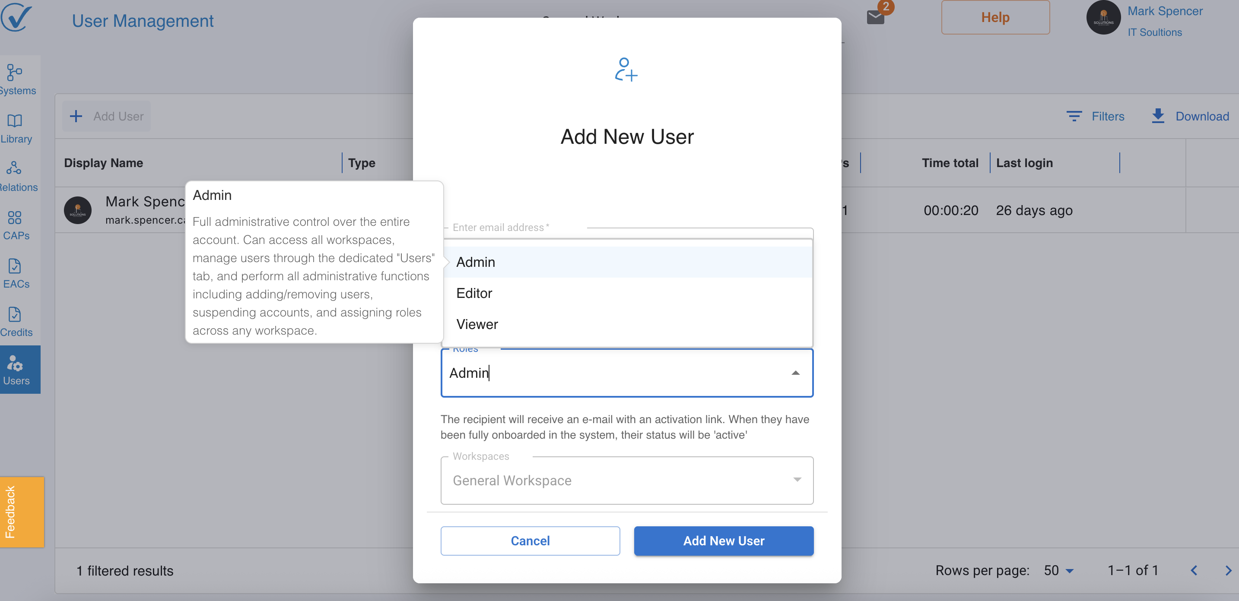Click the mail notifications envelope icon

coord(875,18)
